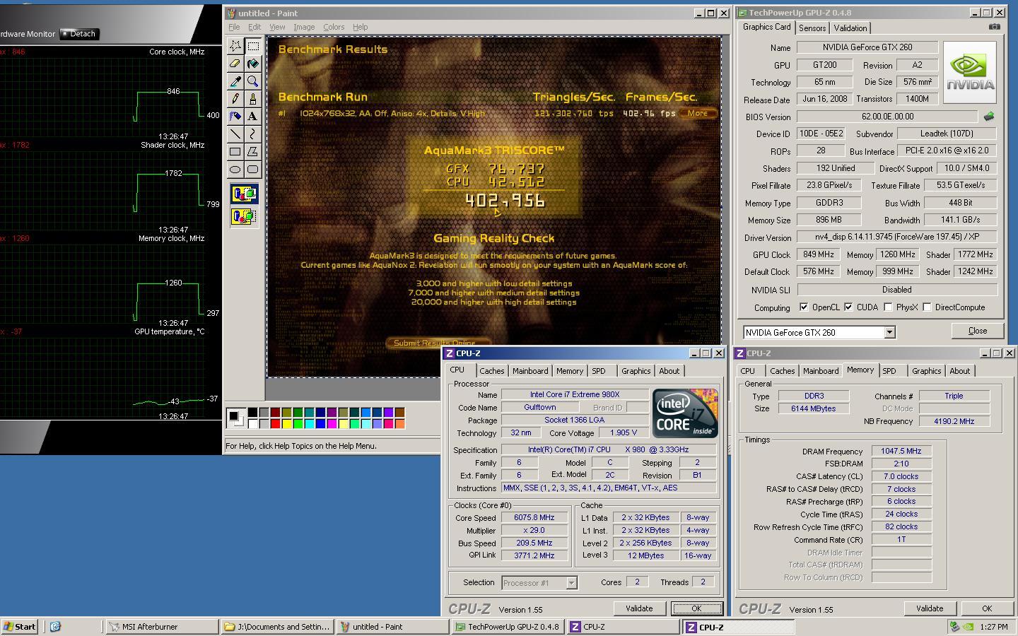
Task: Choose the Rounded Rectangle tool
Action: point(253,170)
